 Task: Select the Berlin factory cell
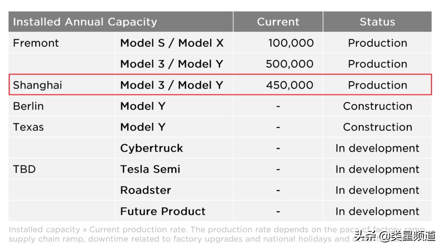coord(28,106)
